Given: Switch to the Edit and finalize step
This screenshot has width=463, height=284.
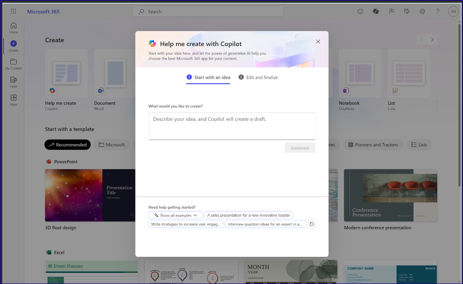Looking at the screenshot, I should (258, 77).
